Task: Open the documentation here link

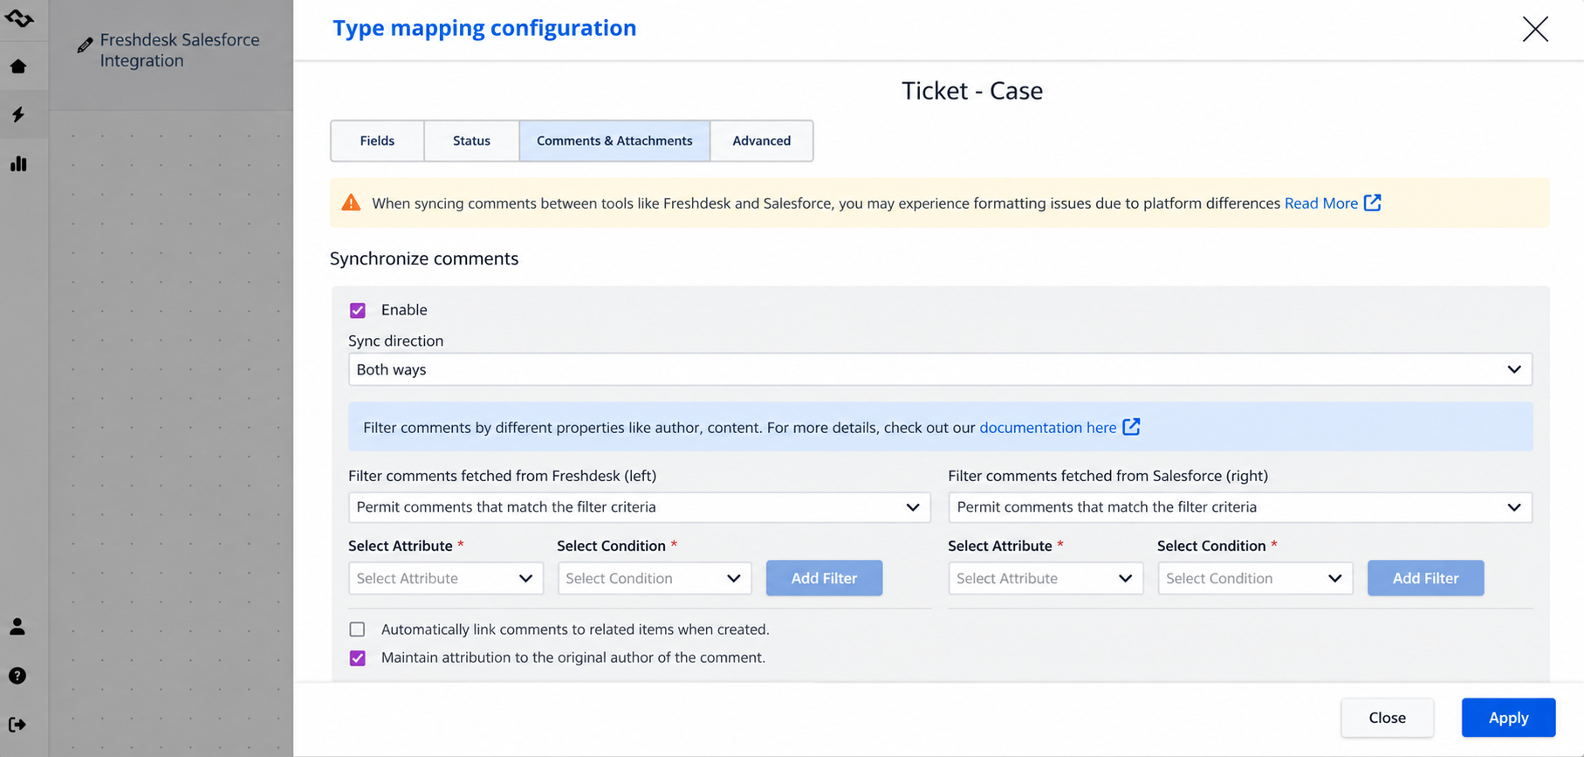Action: click(1047, 428)
